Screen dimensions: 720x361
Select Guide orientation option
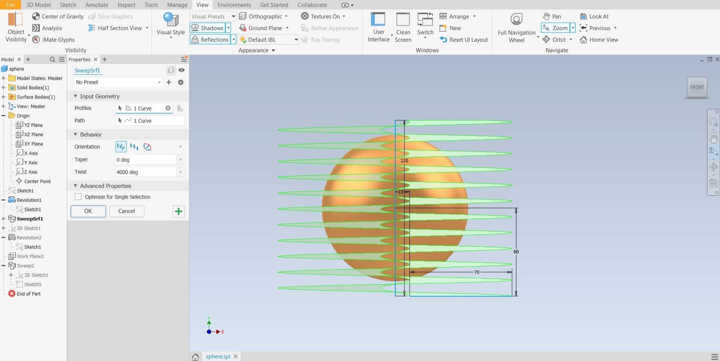[x=147, y=147]
